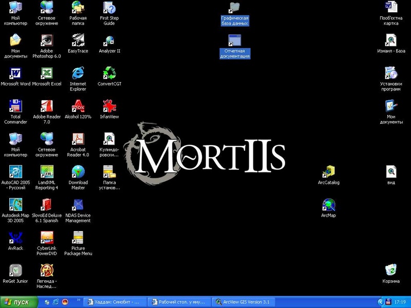The image size is (411, 308).
Task: Switch to the Хаддан: Синобит taskbar window
Action: coord(115,302)
